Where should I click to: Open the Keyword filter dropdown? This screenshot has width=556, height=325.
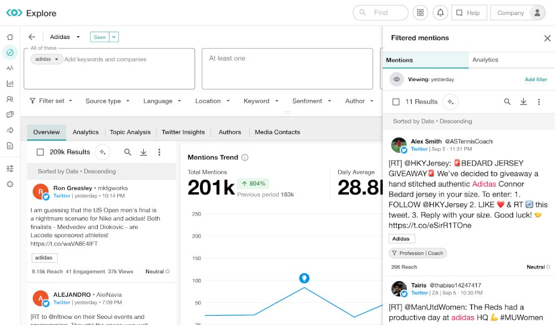point(261,101)
